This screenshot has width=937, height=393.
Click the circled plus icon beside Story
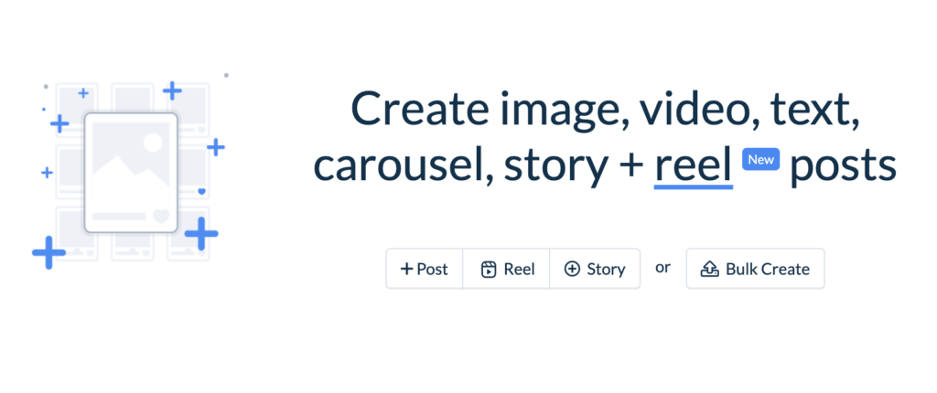pyautogui.click(x=572, y=269)
